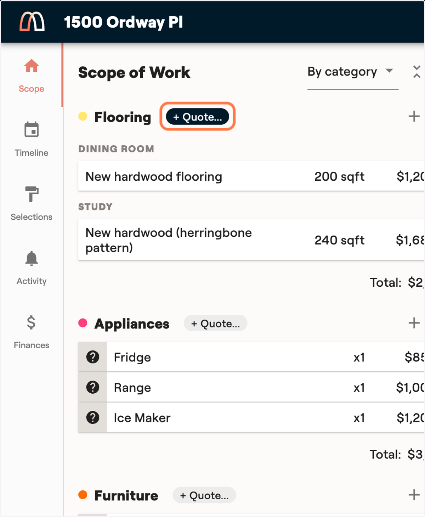Click the question mark icon beside Fridge

pos(93,357)
